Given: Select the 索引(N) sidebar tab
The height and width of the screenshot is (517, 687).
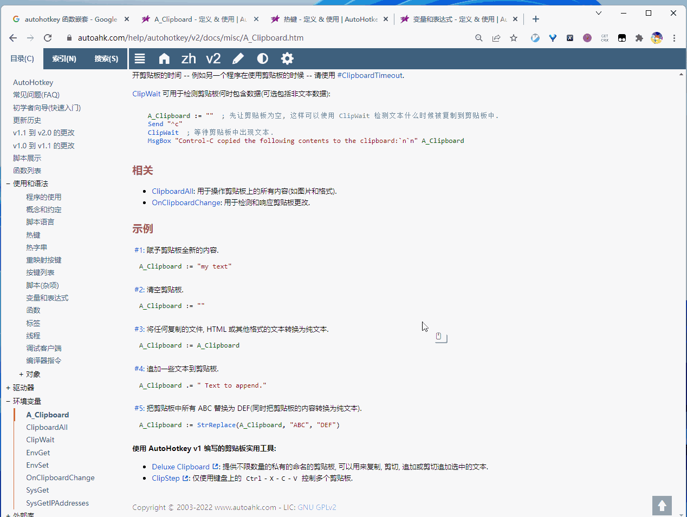Looking at the screenshot, I should click(x=64, y=58).
